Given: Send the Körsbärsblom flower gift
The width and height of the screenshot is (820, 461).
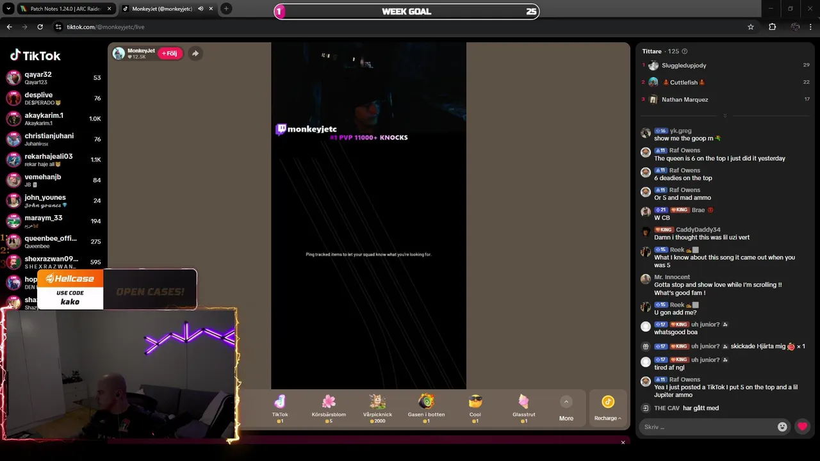Looking at the screenshot, I should (x=329, y=407).
